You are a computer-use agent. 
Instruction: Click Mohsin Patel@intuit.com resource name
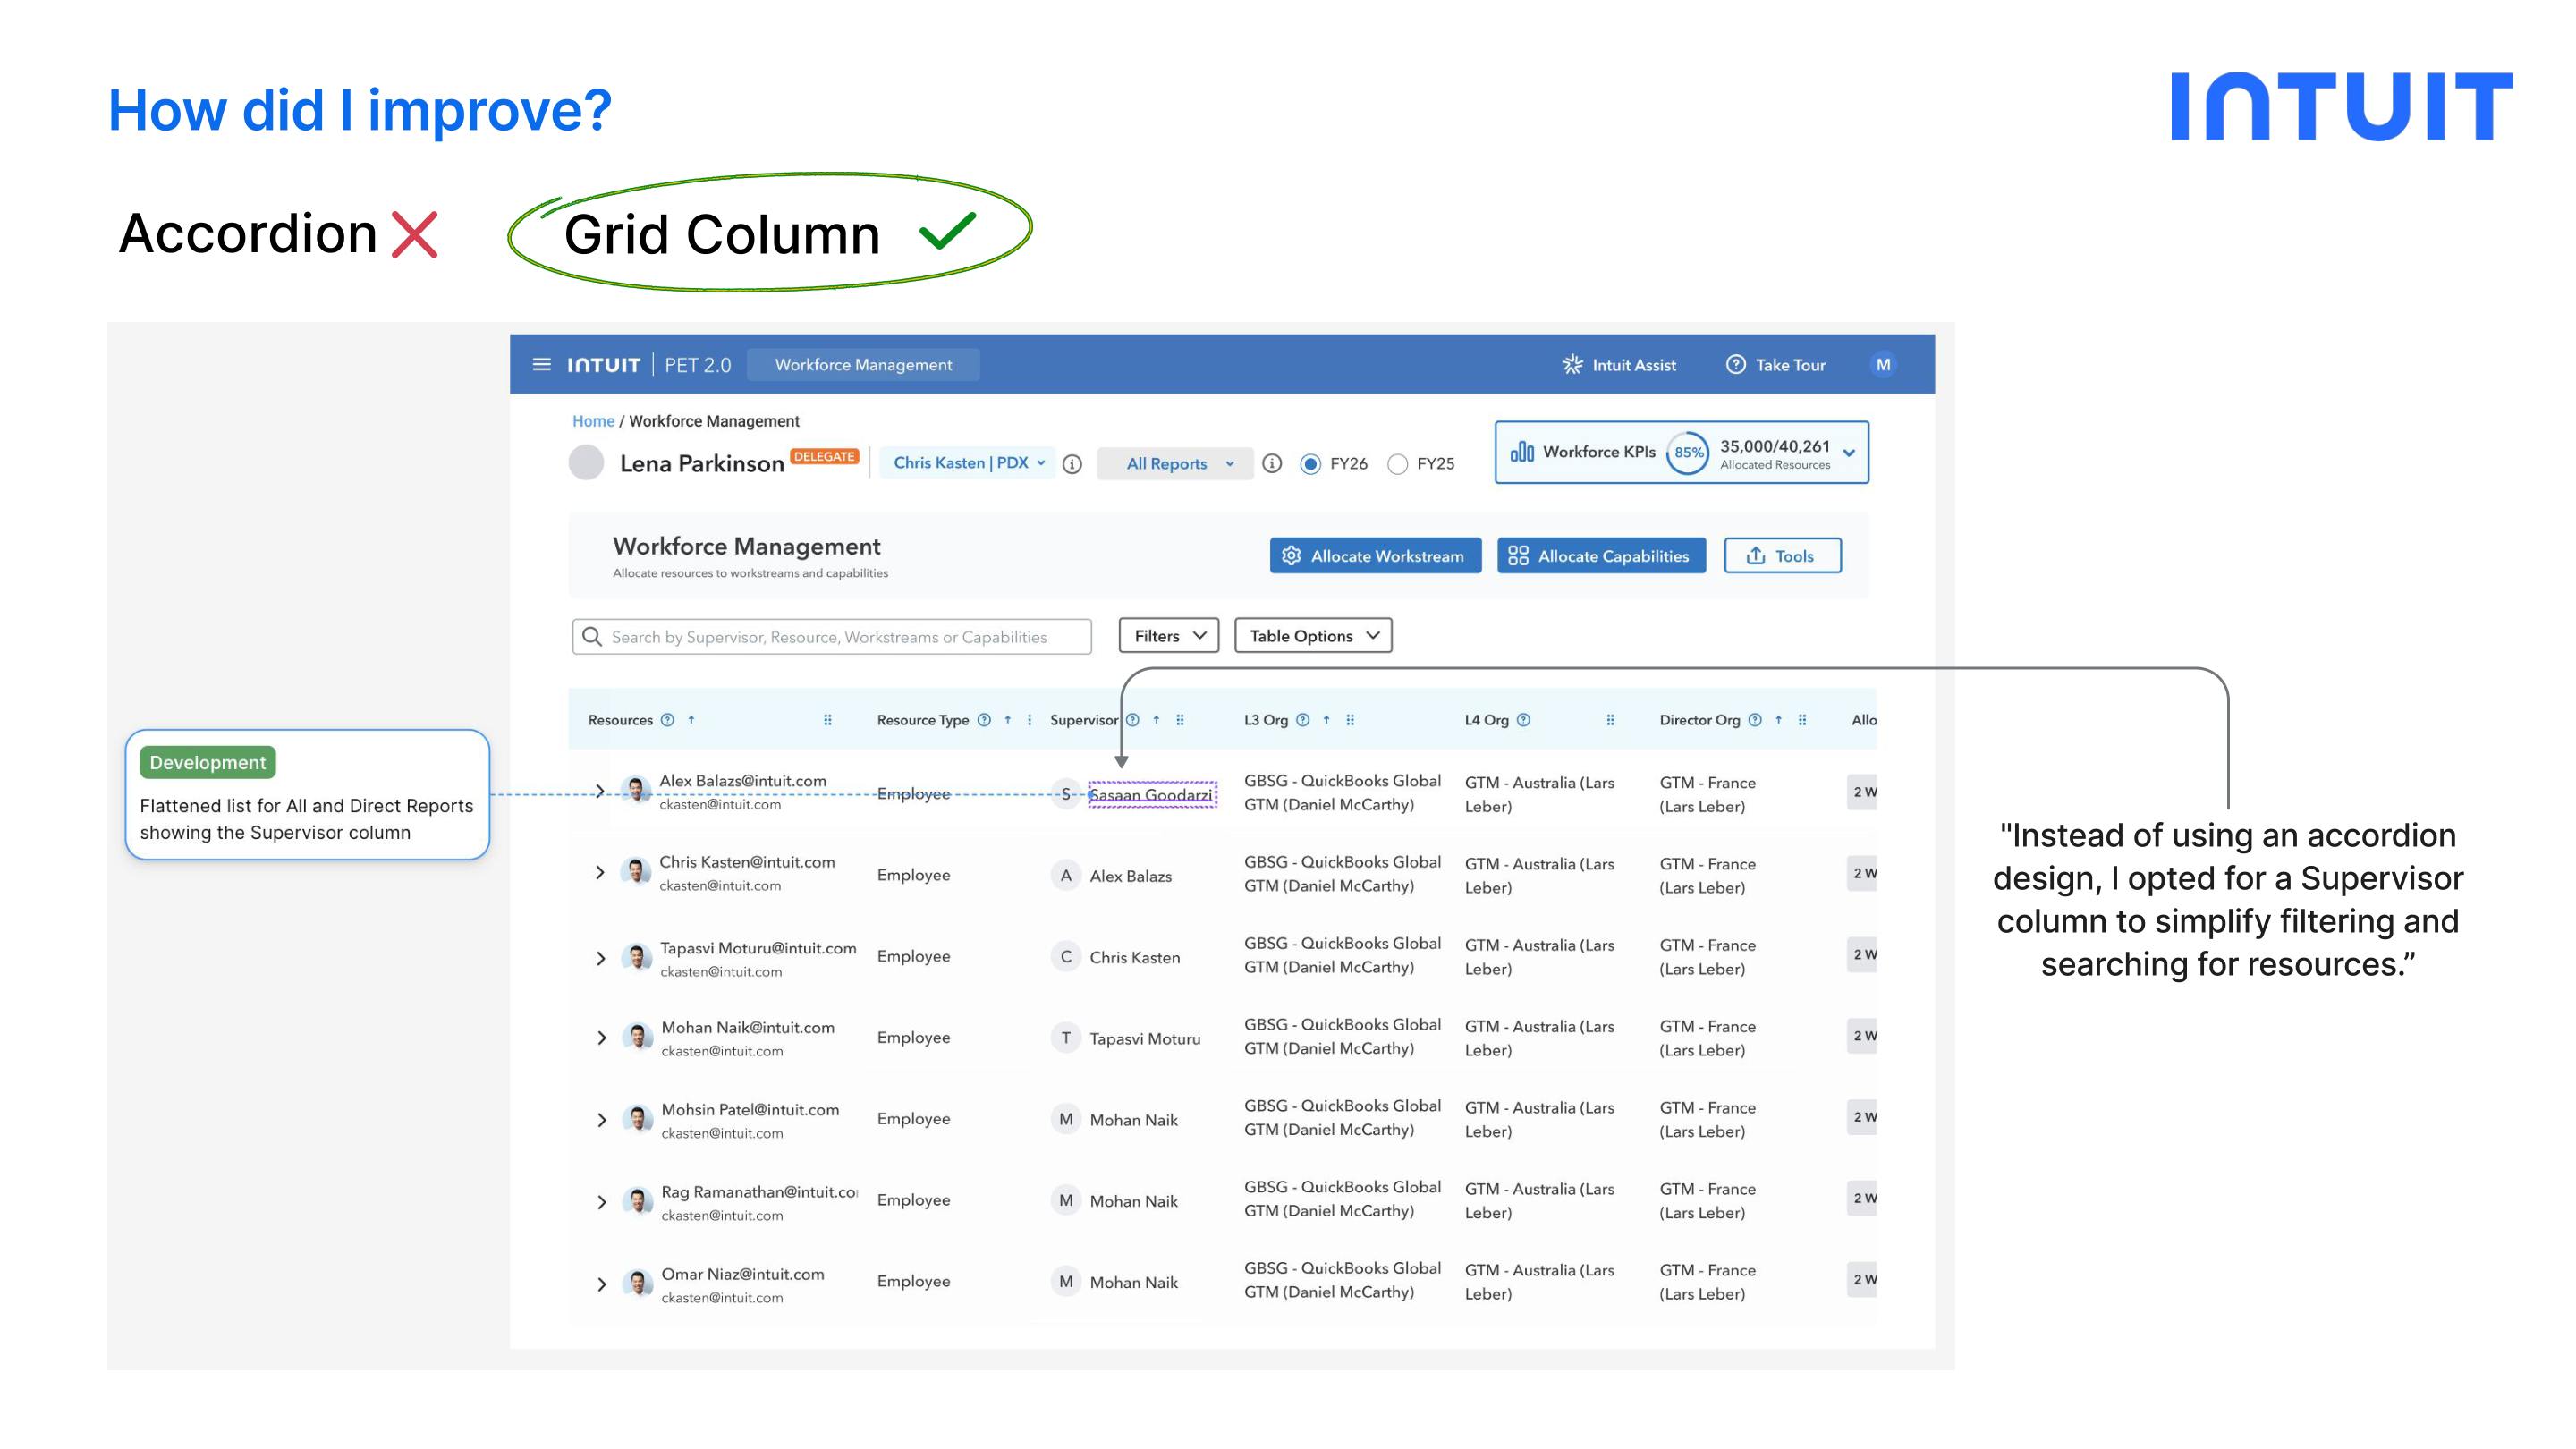pos(750,1109)
